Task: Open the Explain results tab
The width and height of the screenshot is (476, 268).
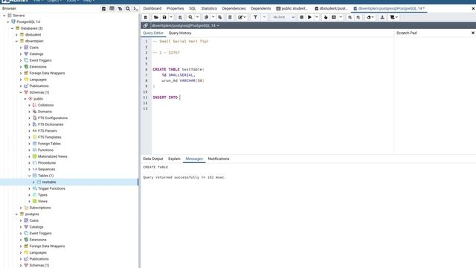Action: point(174,159)
